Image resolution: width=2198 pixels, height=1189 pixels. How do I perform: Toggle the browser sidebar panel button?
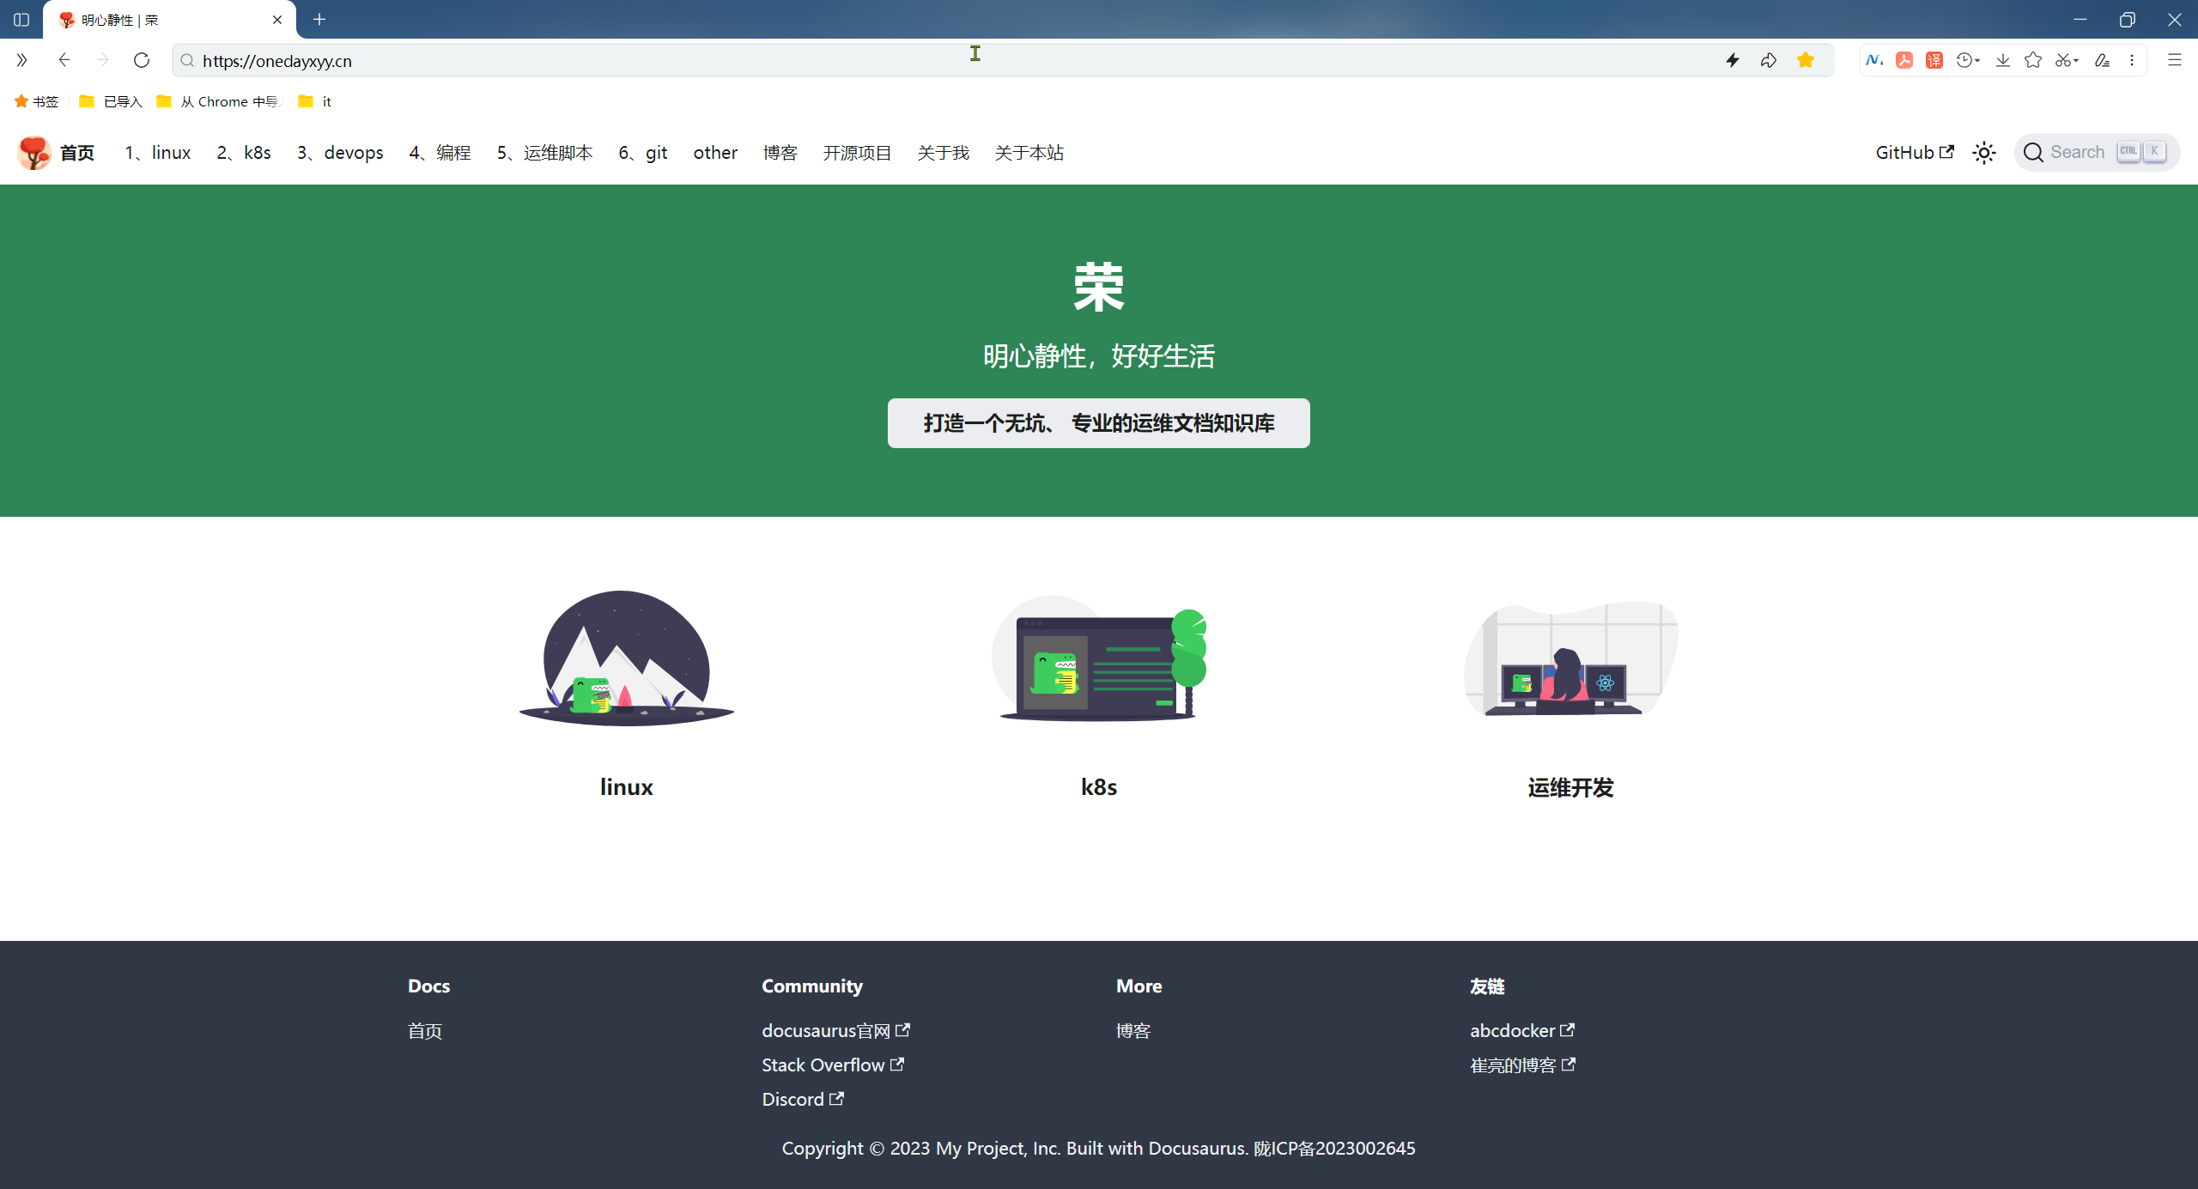coord(21,19)
